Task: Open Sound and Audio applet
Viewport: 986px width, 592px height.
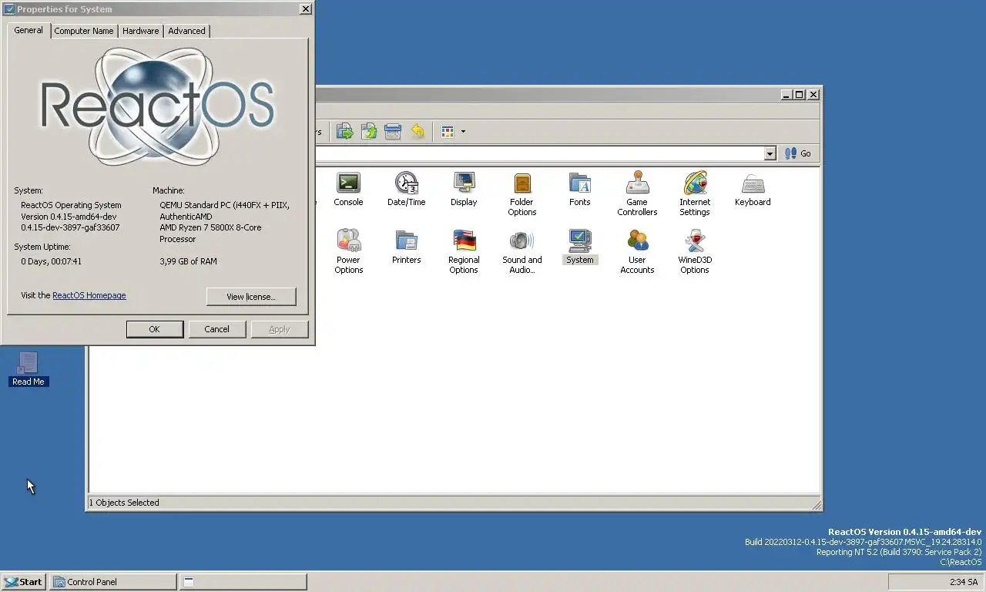Action: pyautogui.click(x=522, y=251)
